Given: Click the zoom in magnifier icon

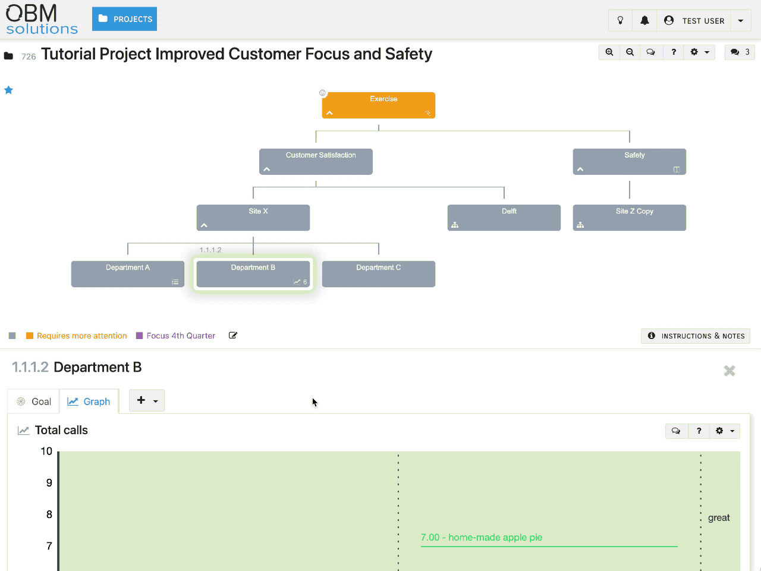Looking at the screenshot, I should click(x=609, y=52).
